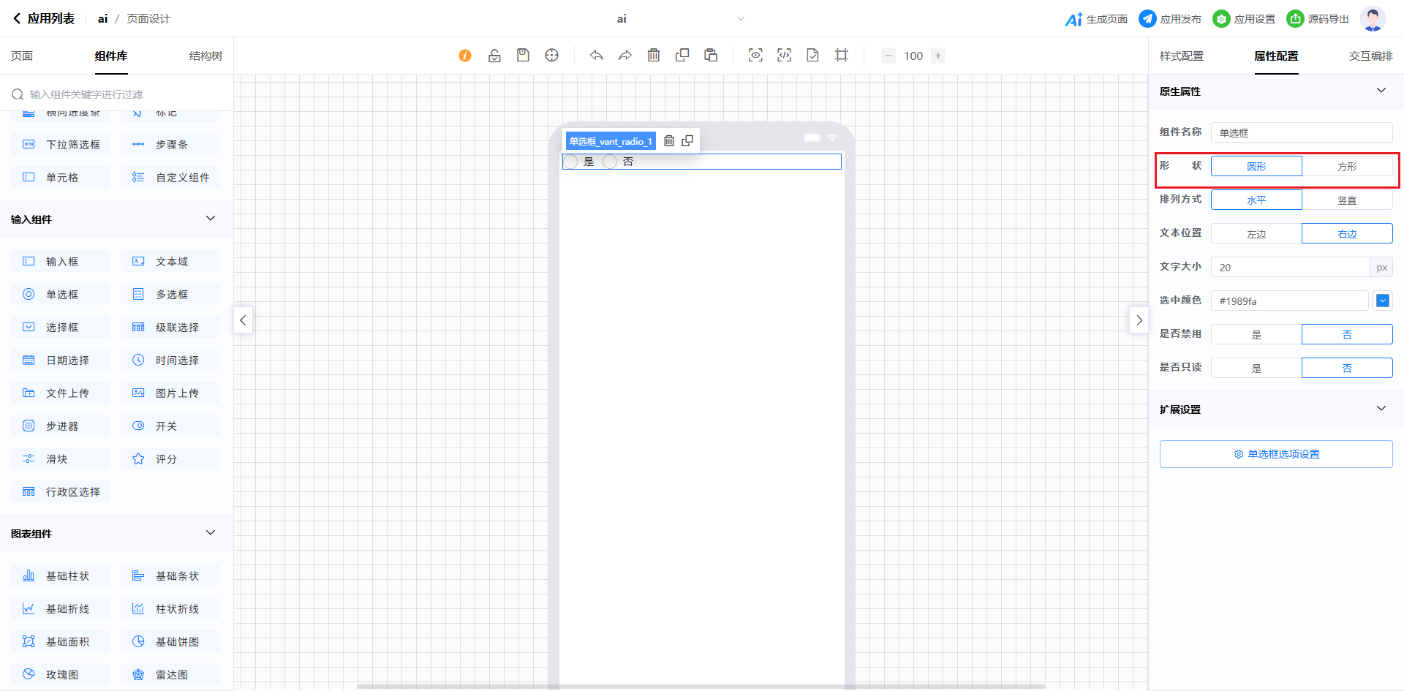Open 单选框选项设置 button
The width and height of the screenshot is (1404, 691).
(x=1276, y=454)
